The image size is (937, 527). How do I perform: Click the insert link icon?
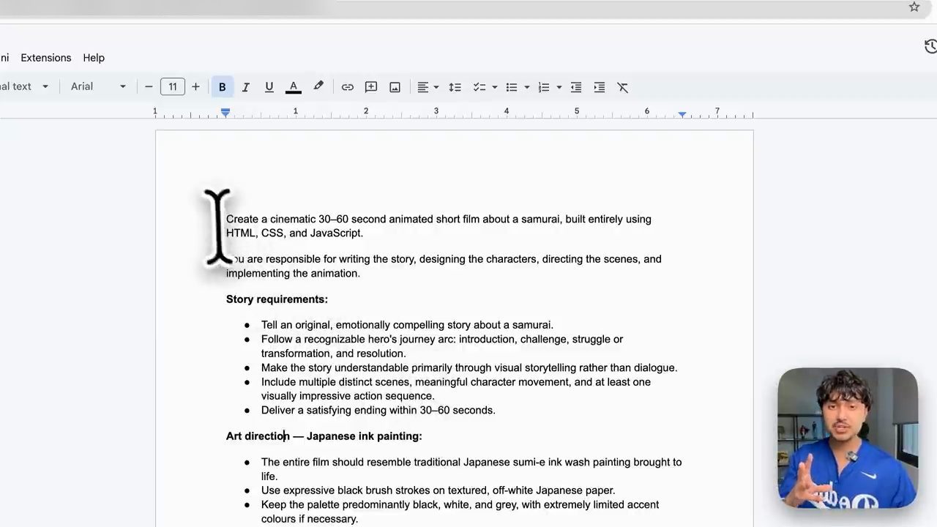(348, 87)
